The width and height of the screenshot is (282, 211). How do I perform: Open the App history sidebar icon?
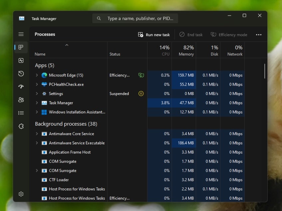pos(21,73)
